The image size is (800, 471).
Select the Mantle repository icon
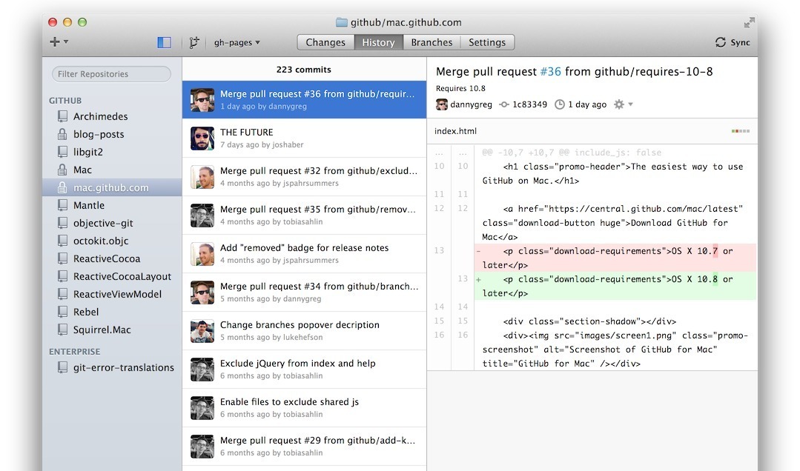[x=62, y=205]
